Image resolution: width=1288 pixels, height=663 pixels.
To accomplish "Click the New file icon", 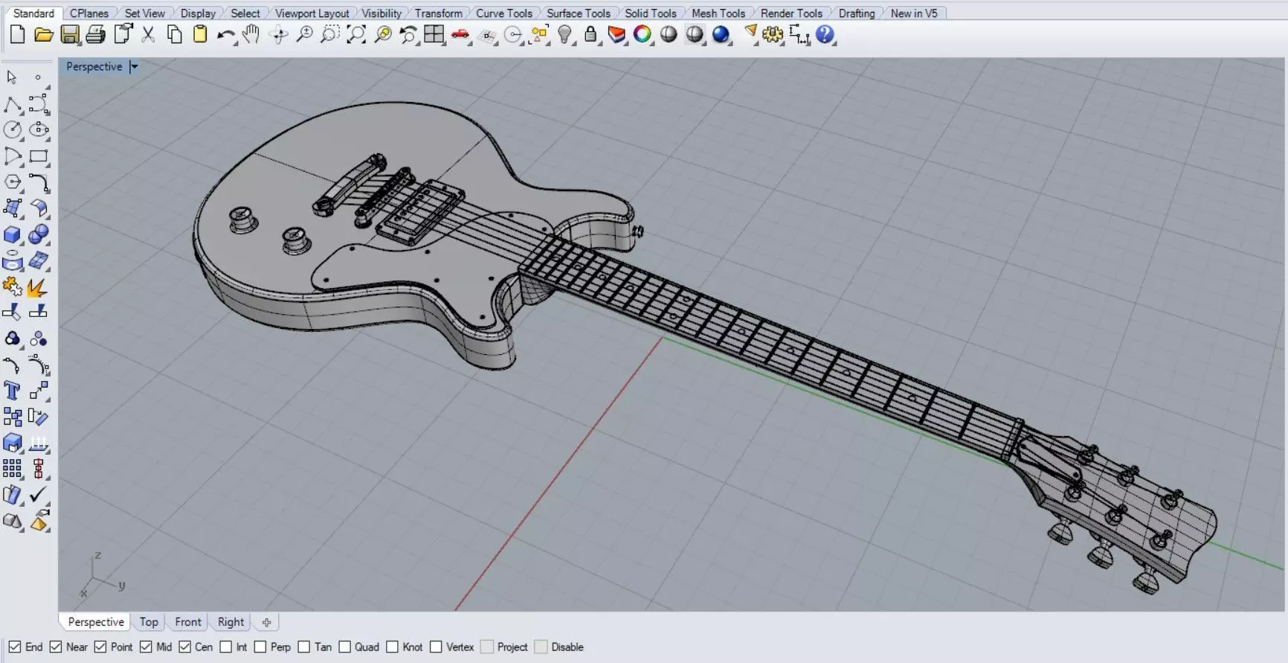I will pos(17,34).
